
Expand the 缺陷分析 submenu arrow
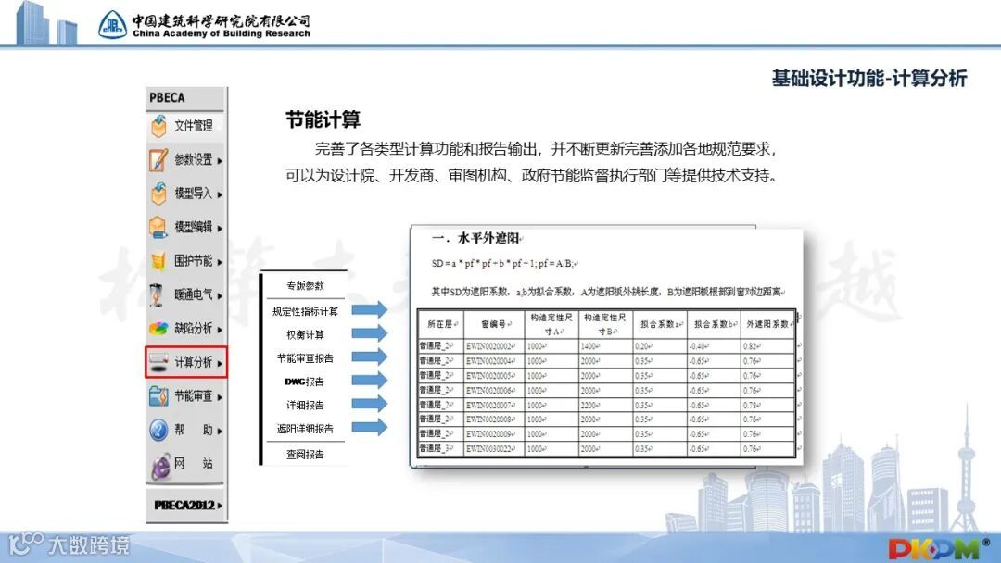[220, 330]
